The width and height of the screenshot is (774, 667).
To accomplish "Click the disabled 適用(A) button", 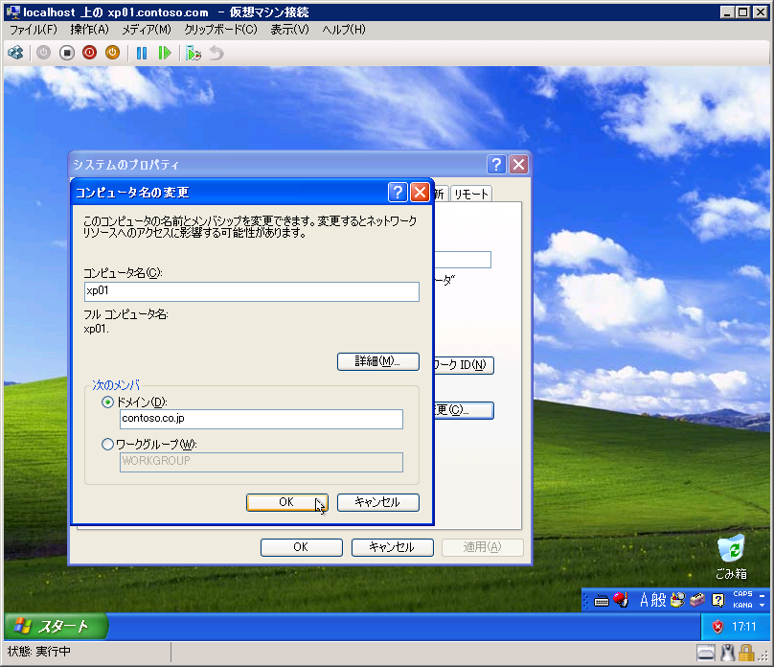I will 482,547.
